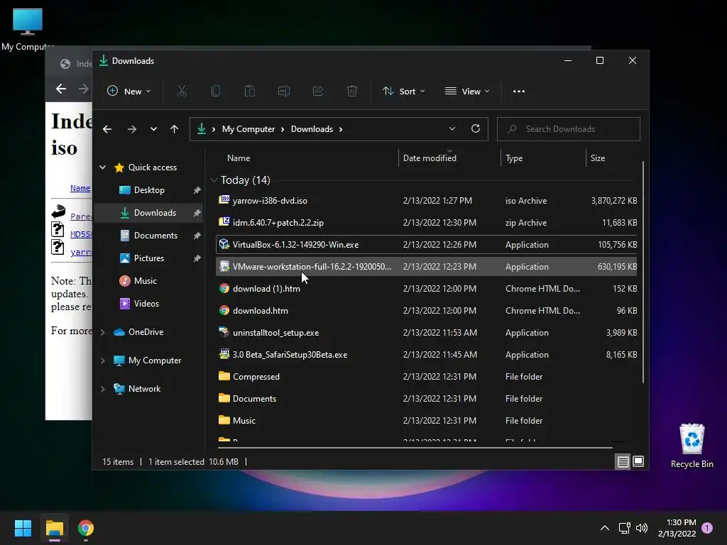
Task: Expand address bar history dropdown
Action: pos(452,129)
